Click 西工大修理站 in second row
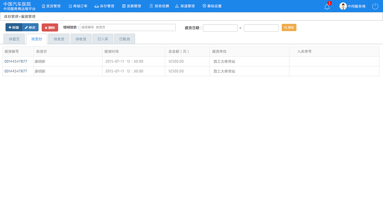This screenshot has width=383, height=215. click(x=224, y=71)
